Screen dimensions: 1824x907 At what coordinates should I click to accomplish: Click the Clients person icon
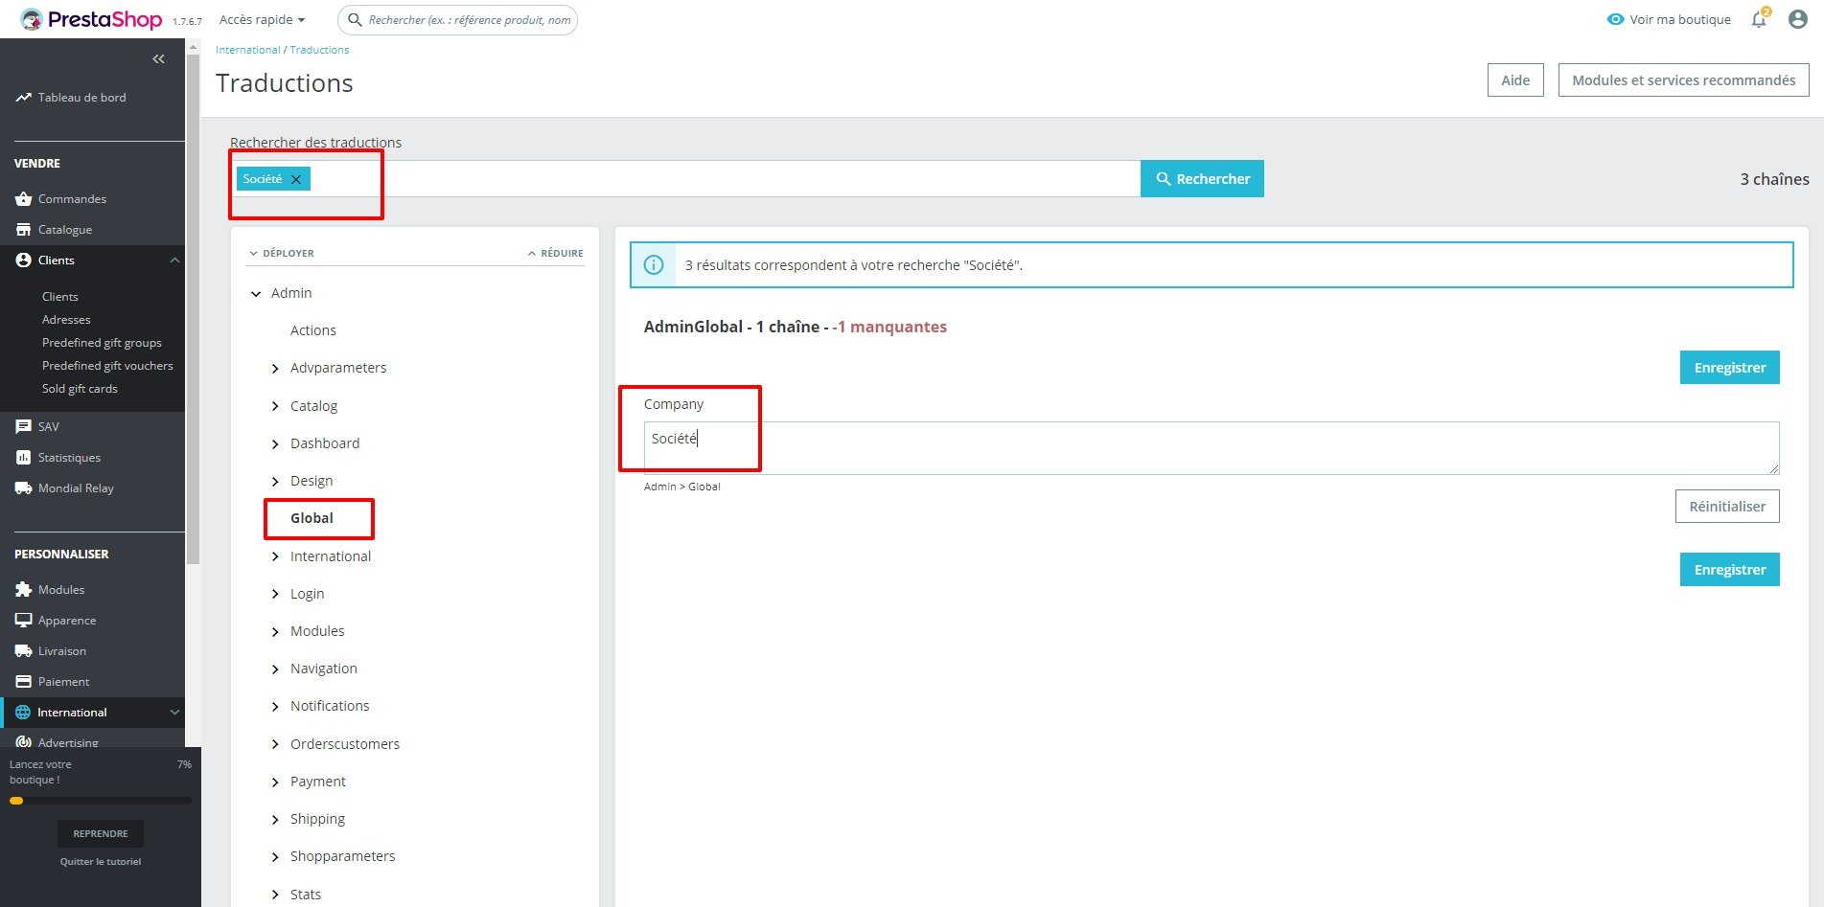click(23, 261)
